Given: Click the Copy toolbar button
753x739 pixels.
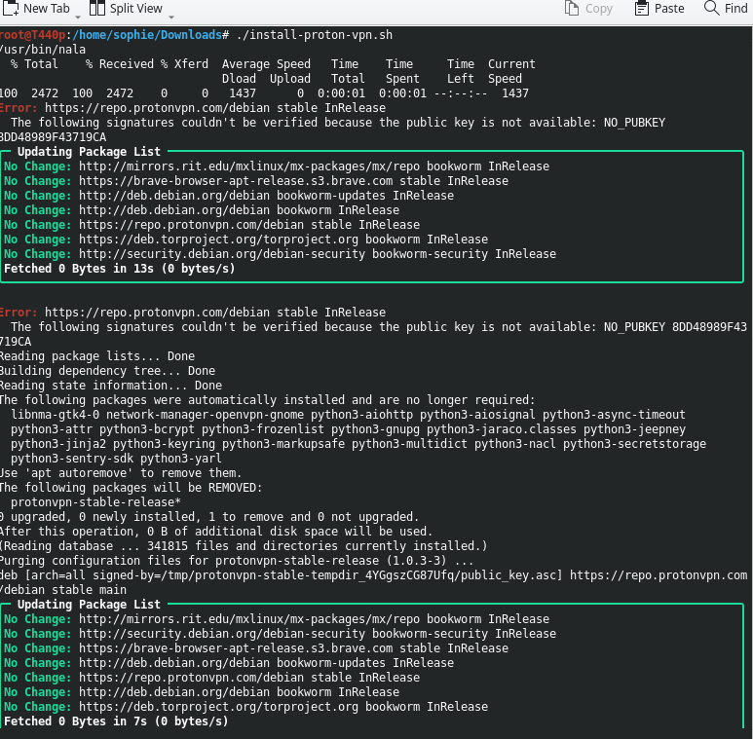Looking at the screenshot, I should [588, 9].
